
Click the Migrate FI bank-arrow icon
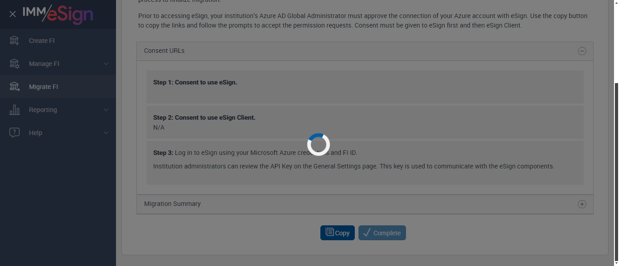(15, 87)
